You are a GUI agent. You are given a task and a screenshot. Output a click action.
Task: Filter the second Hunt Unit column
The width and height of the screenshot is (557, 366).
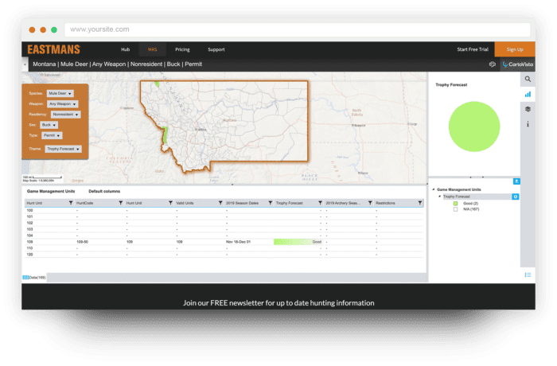(x=170, y=203)
